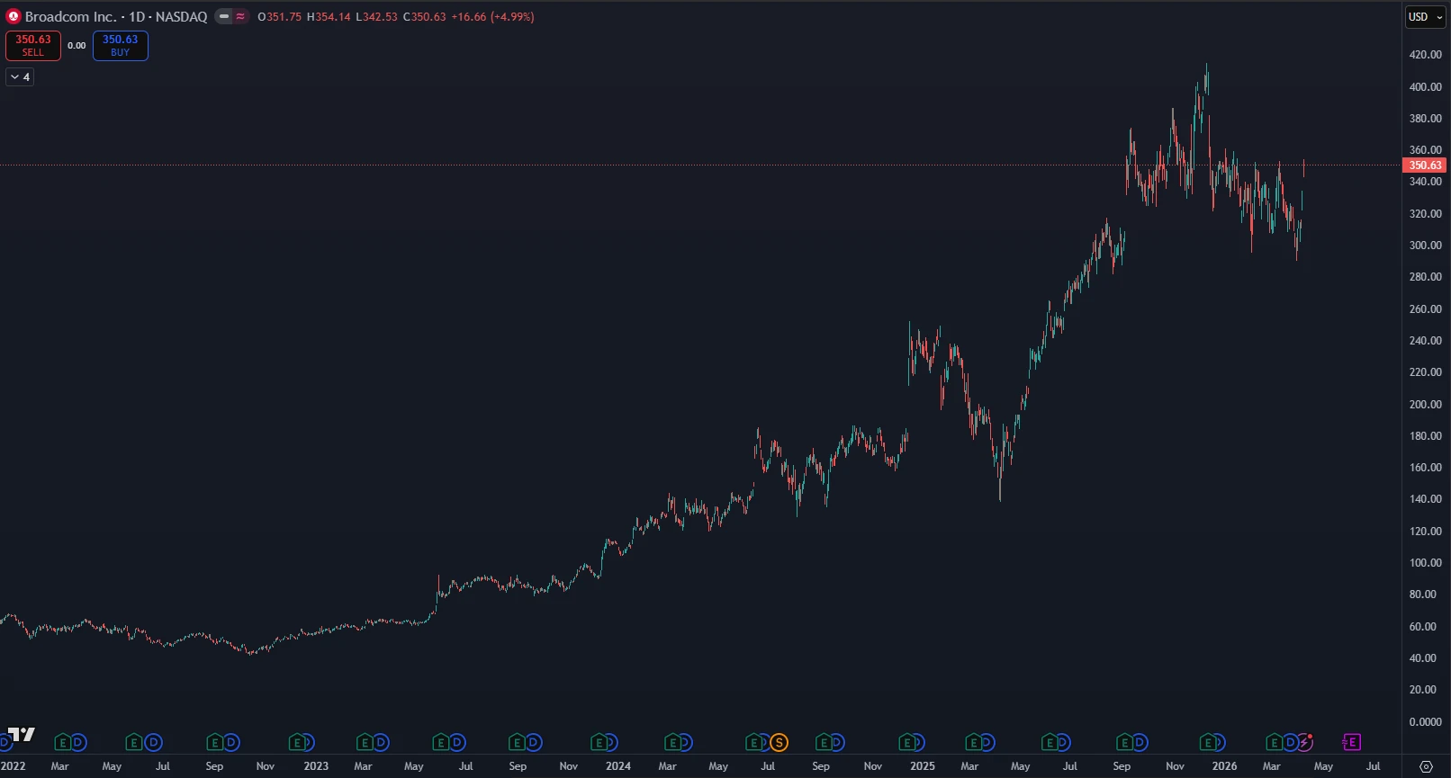Click the red 350.63 current price label
This screenshot has width=1451, height=778.
point(1425,165)
